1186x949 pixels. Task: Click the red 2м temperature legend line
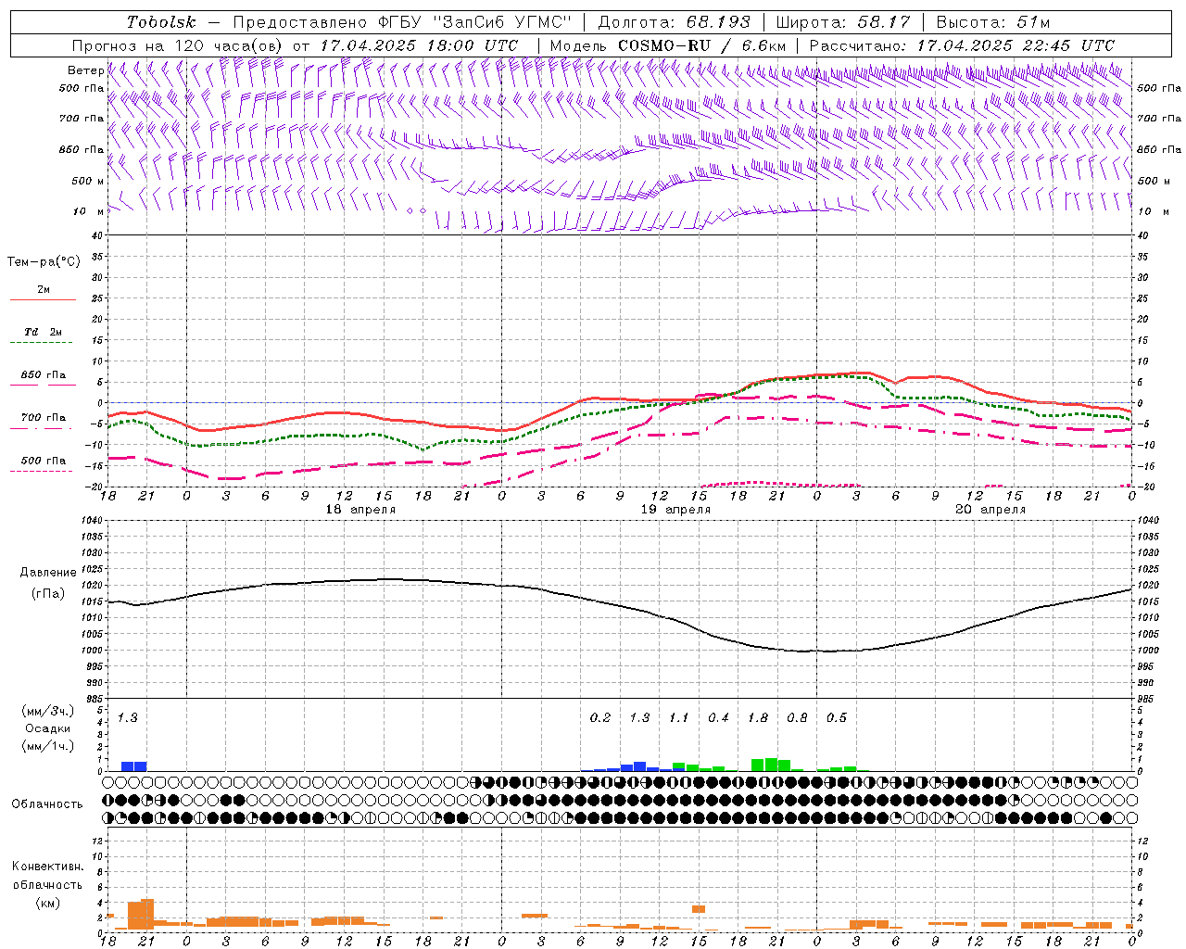(x=43, y=300)
